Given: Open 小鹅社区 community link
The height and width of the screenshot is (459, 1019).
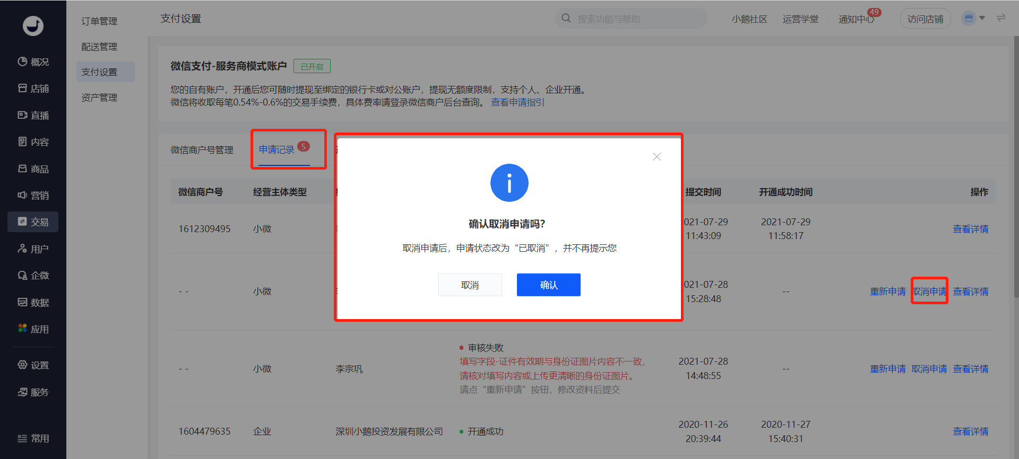Looking at the screenshot, I should click(x=749, y=19).
